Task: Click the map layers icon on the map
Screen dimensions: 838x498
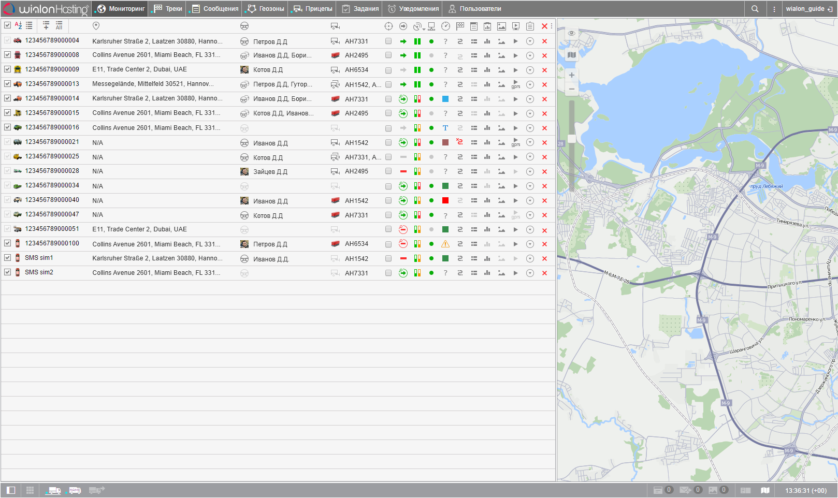Action: [571, 55]
